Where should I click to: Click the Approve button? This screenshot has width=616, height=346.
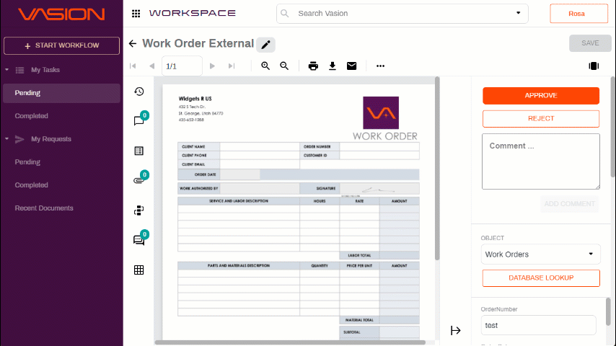point(540,95)
